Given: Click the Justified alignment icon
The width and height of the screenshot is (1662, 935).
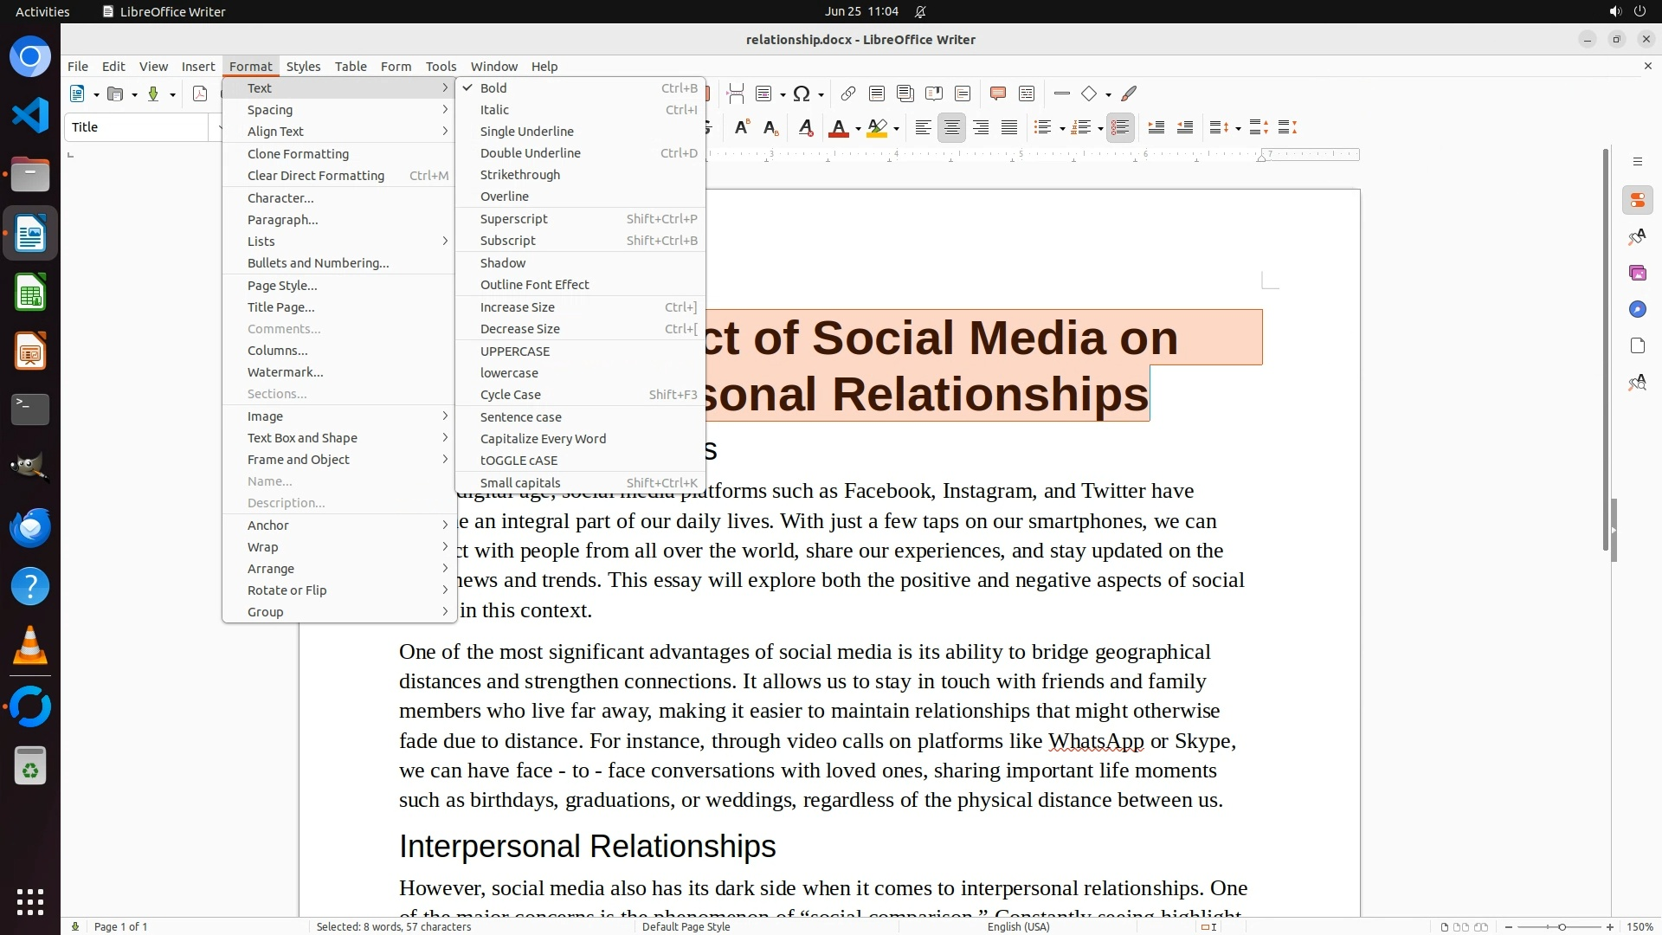Looking at the screenshot, I should 1009,128.
